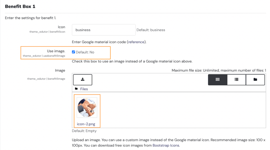Uncheck the Use image checkbox

[74, 52]
